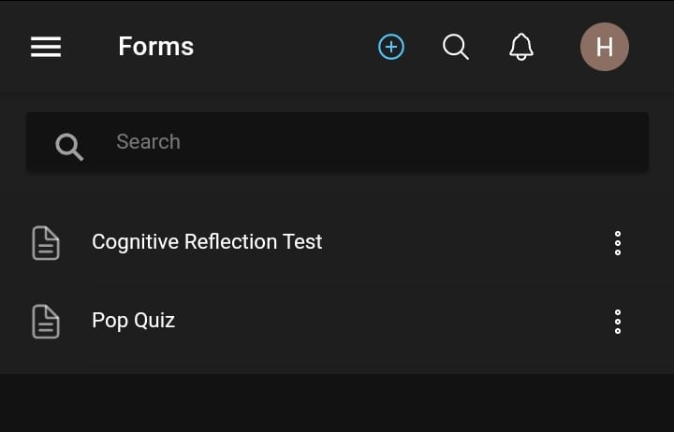674x432 pixels.
Task: Open the Cognitive Reflection Test three-dot options menu
Action: (x=618, y=243)
